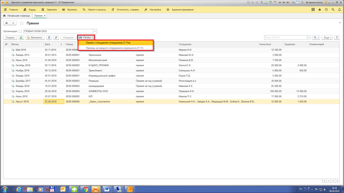Viewport: 344px width, 193px height.
Task: Click the green refresh list icon
Action: point(21,37)
